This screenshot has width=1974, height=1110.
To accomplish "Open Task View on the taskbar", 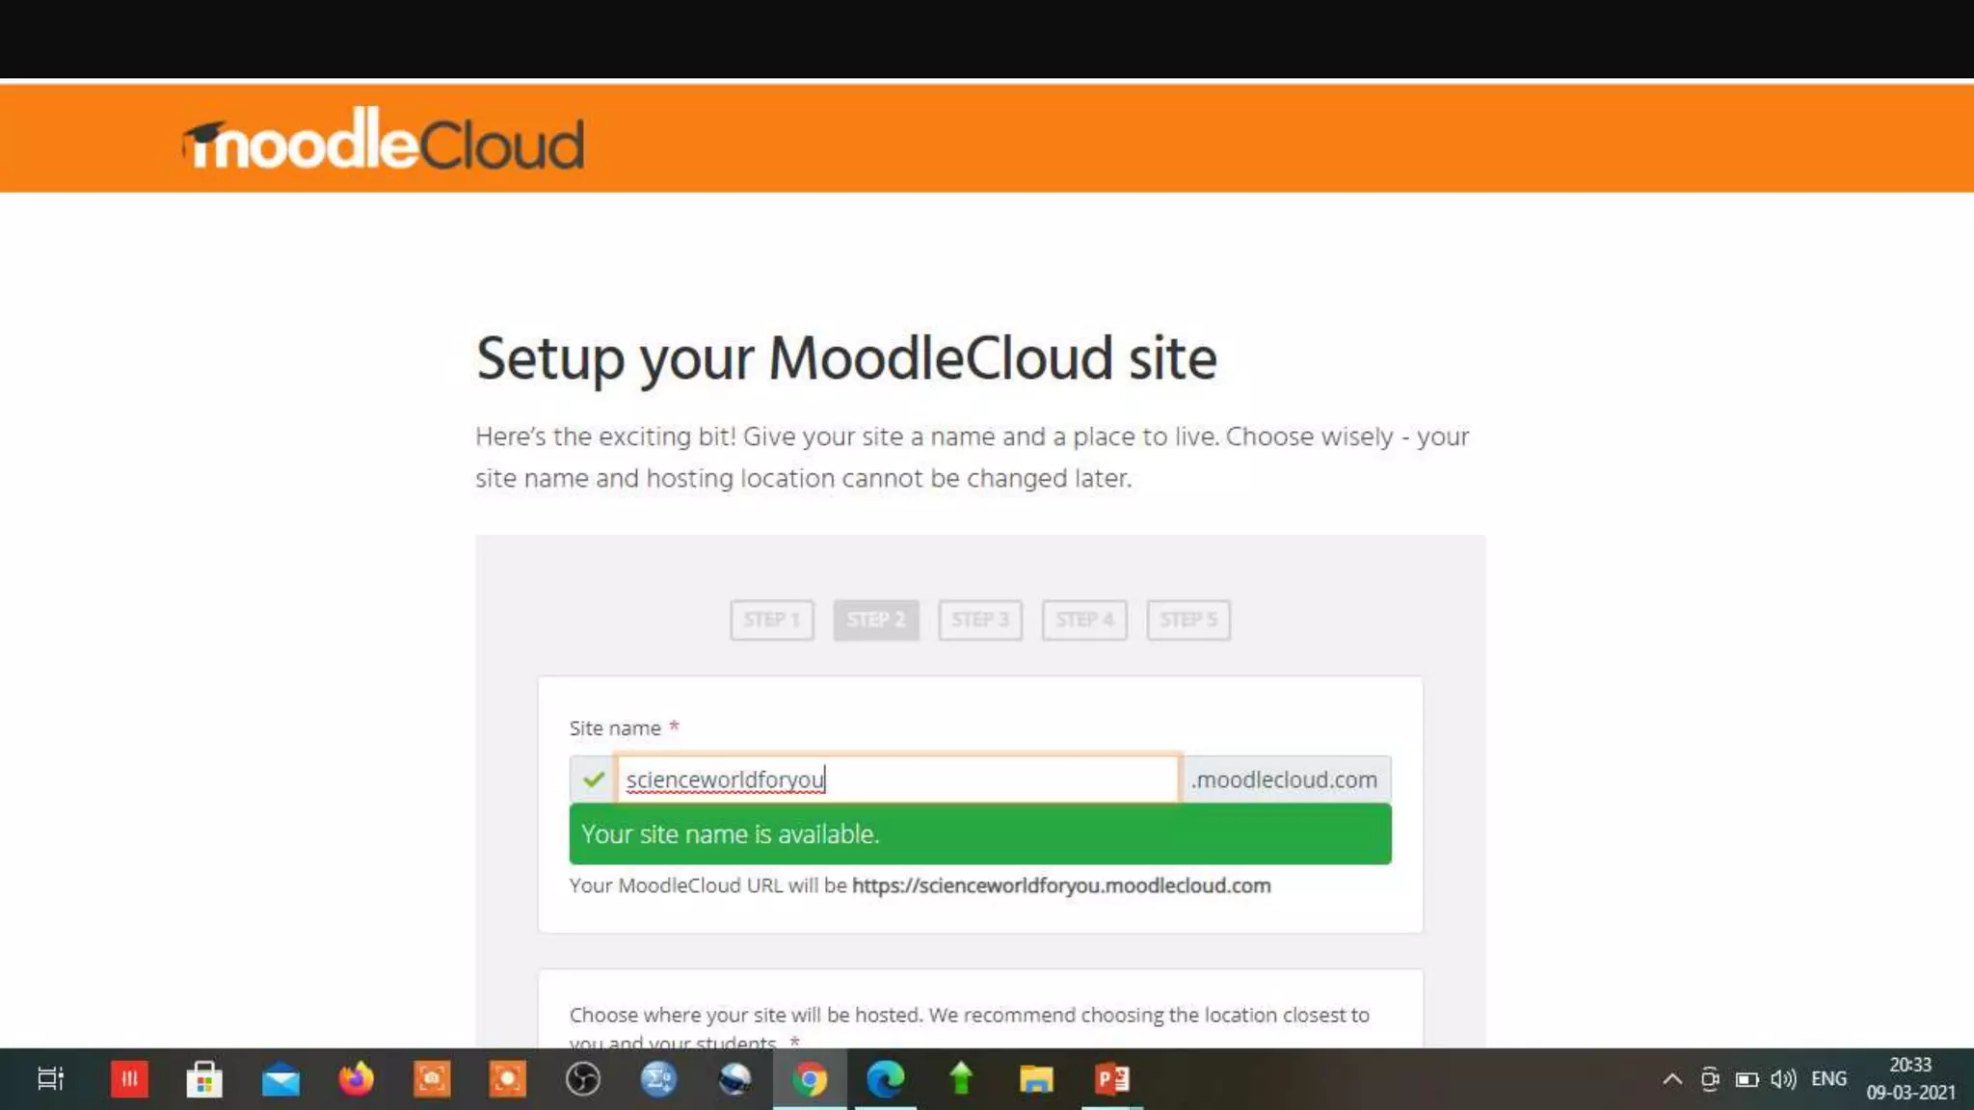I will coord(50,1079).
